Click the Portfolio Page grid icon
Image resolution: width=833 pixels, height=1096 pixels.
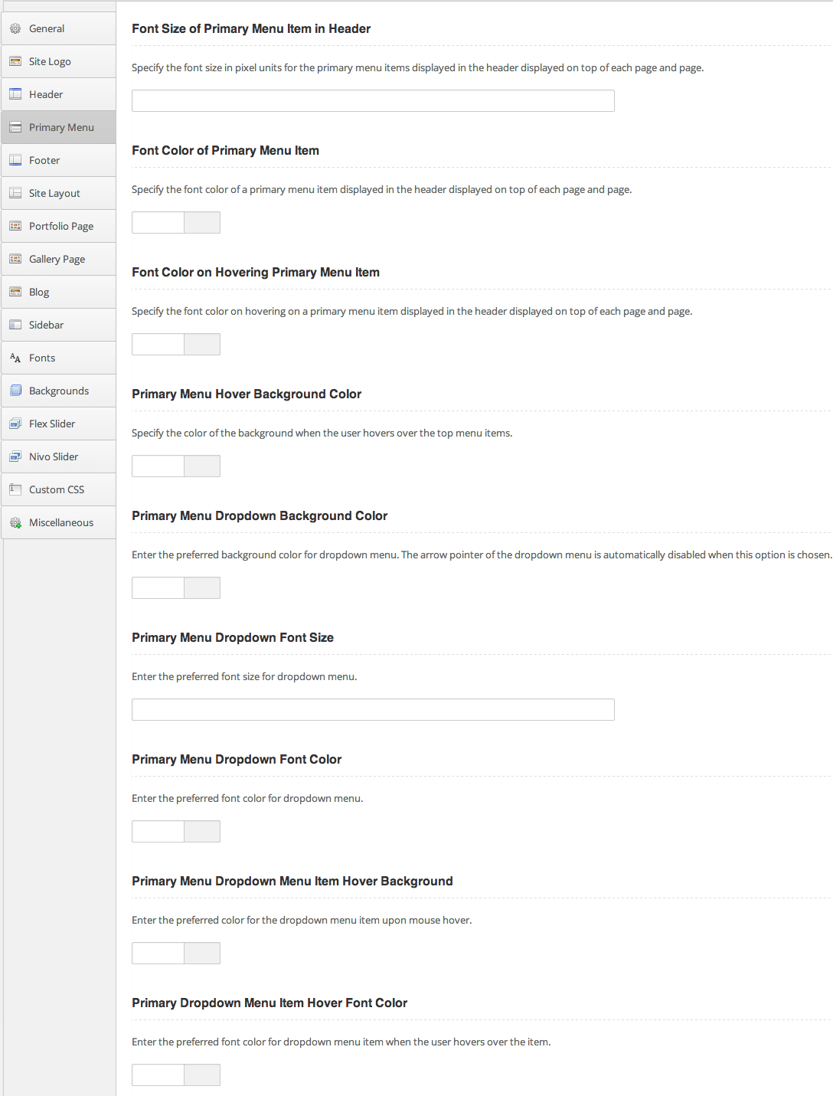(x=15, y=226)
